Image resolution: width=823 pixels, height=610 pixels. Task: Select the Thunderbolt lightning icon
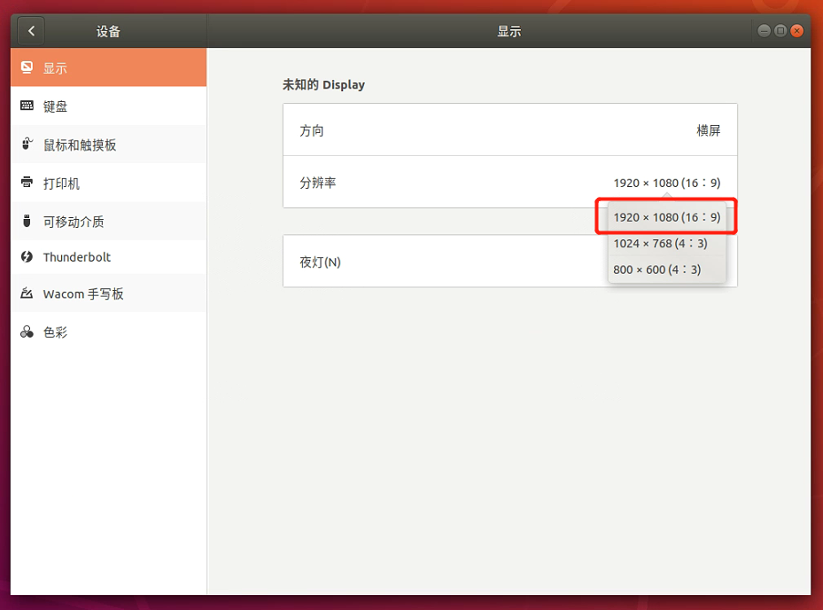point(27,256)
